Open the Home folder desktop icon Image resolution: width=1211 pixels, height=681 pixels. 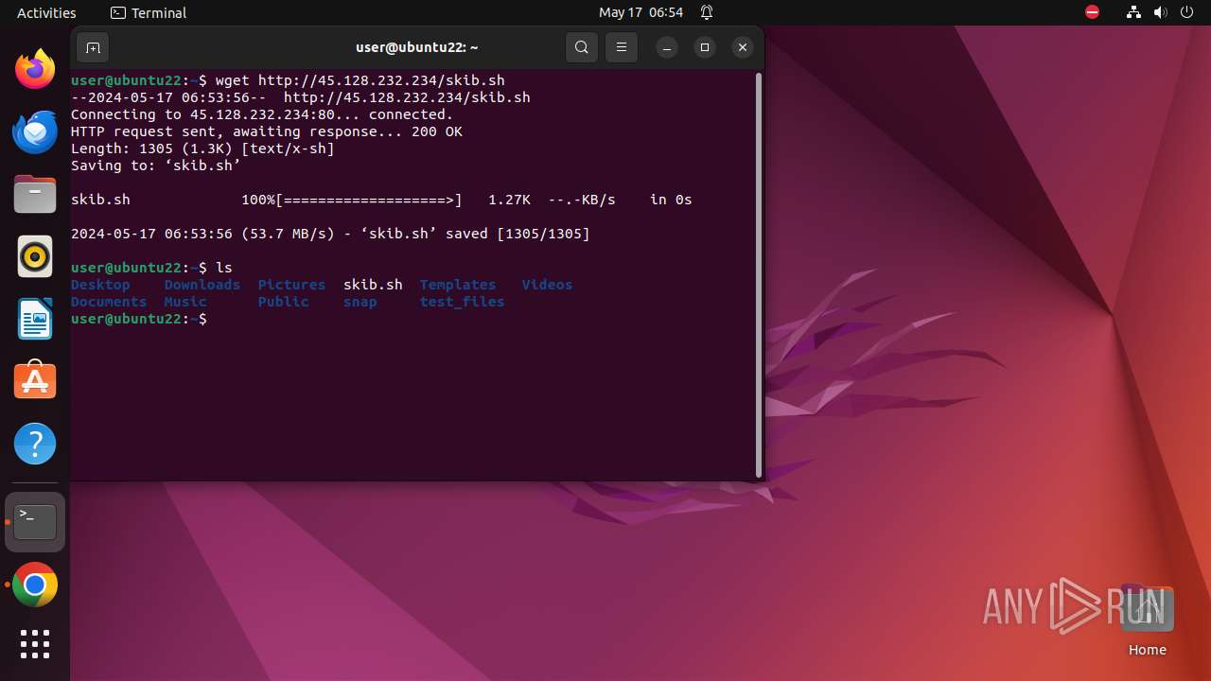[x=1147, y=620]
